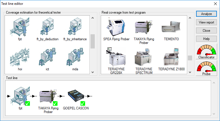The image size is (220, 121).
Task: Toggle the GOEPEL CASCON green checkbox
Action: (83, 104)
